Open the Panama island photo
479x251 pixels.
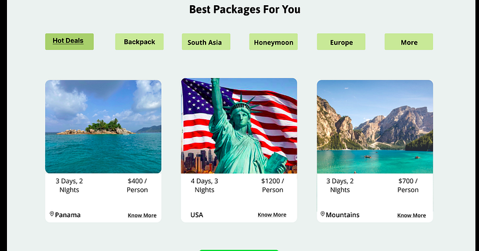click(103, 127)
